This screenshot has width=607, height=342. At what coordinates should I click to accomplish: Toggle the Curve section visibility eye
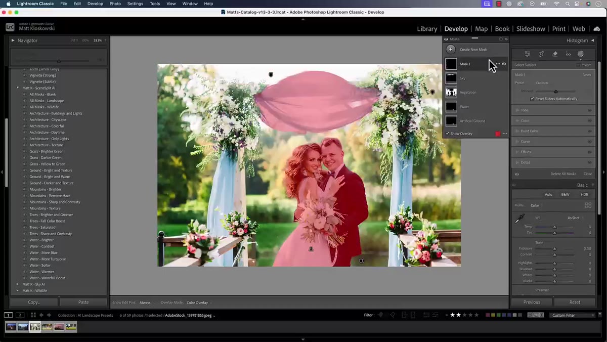pyautogui.click(x=589, y=142)
